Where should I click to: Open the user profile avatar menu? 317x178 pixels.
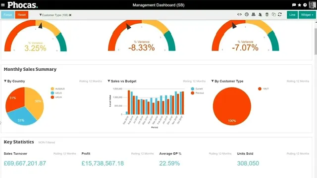click(x=313, y=5)
